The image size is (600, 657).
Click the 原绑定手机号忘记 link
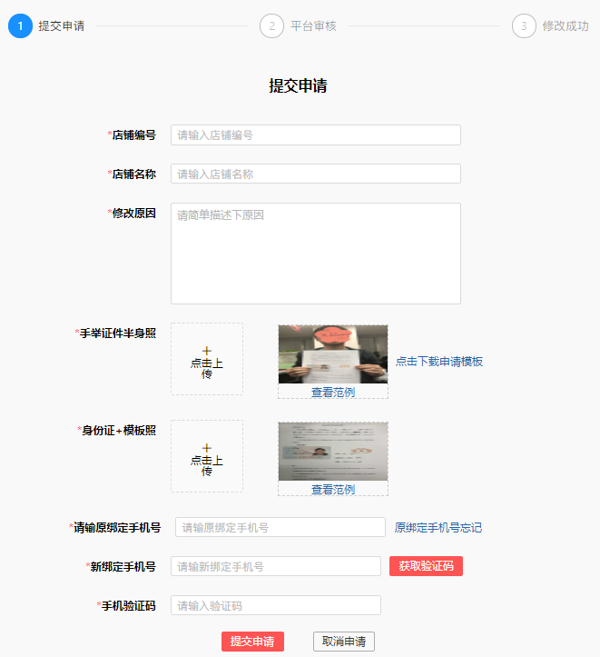(x=438, y=528)
